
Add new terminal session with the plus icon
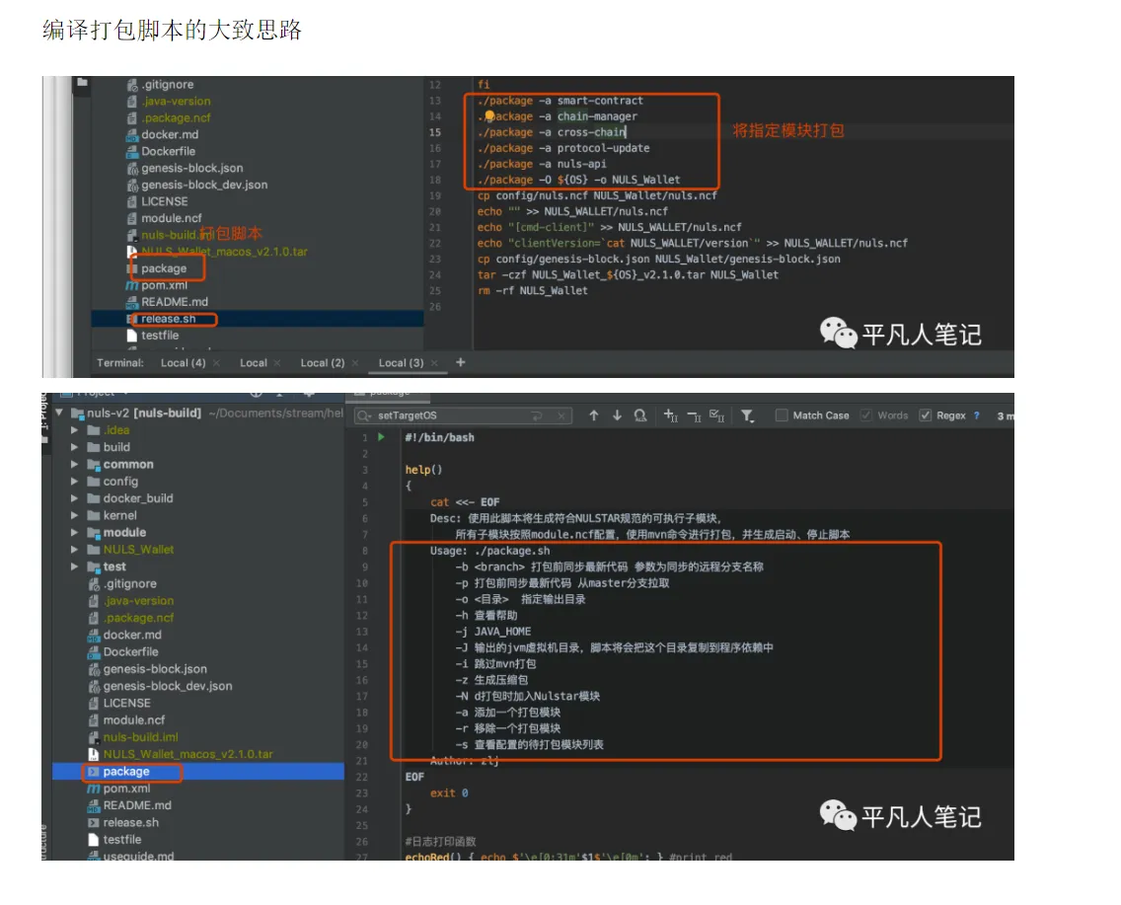pos(461,362)
